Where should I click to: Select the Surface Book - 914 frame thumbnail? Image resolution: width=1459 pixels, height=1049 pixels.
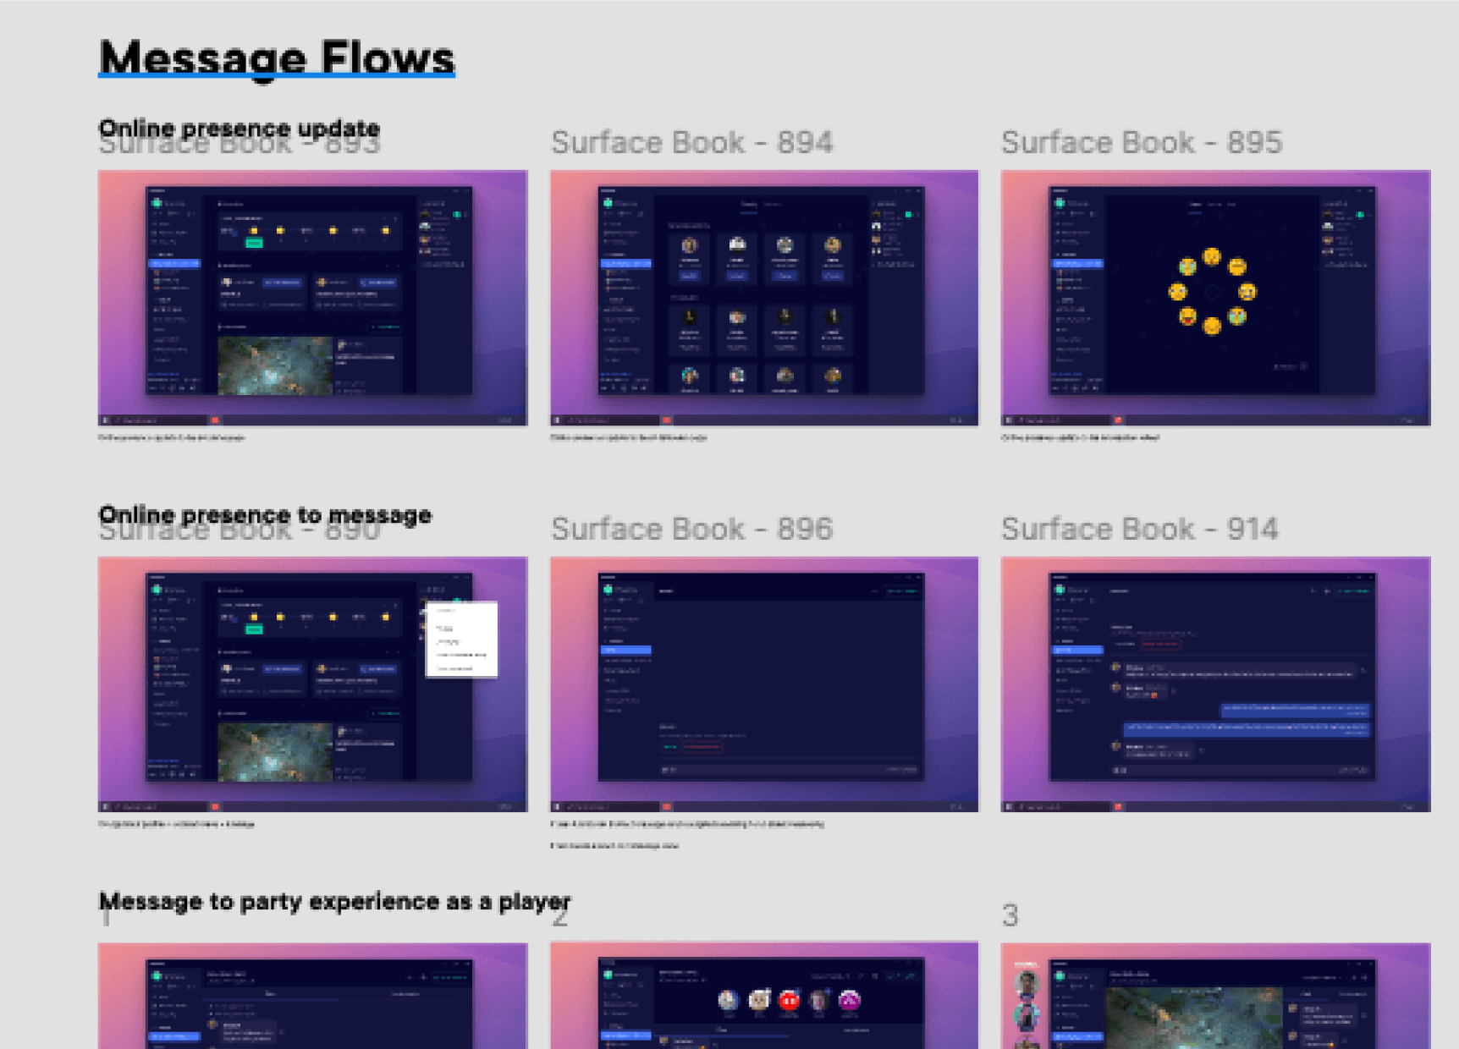click(x=1215, y=684)
